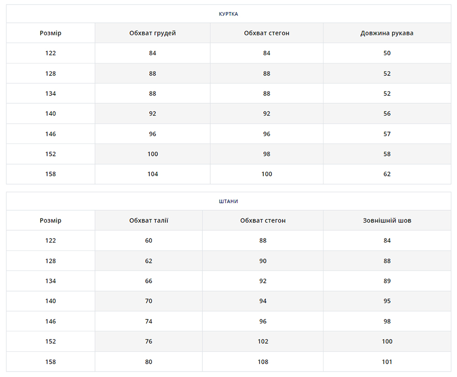Select size 140 in ШТАНИ table
The image size is (457, 377).
tap(50, 301)
